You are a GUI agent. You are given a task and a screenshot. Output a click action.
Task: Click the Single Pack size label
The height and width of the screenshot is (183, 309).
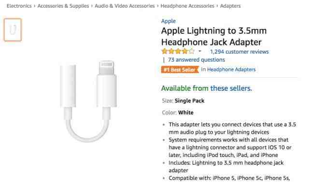click(x=189, y=100)
